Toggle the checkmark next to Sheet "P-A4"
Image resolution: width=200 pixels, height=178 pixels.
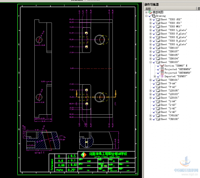pyautogui.click(x=154, y=83)
